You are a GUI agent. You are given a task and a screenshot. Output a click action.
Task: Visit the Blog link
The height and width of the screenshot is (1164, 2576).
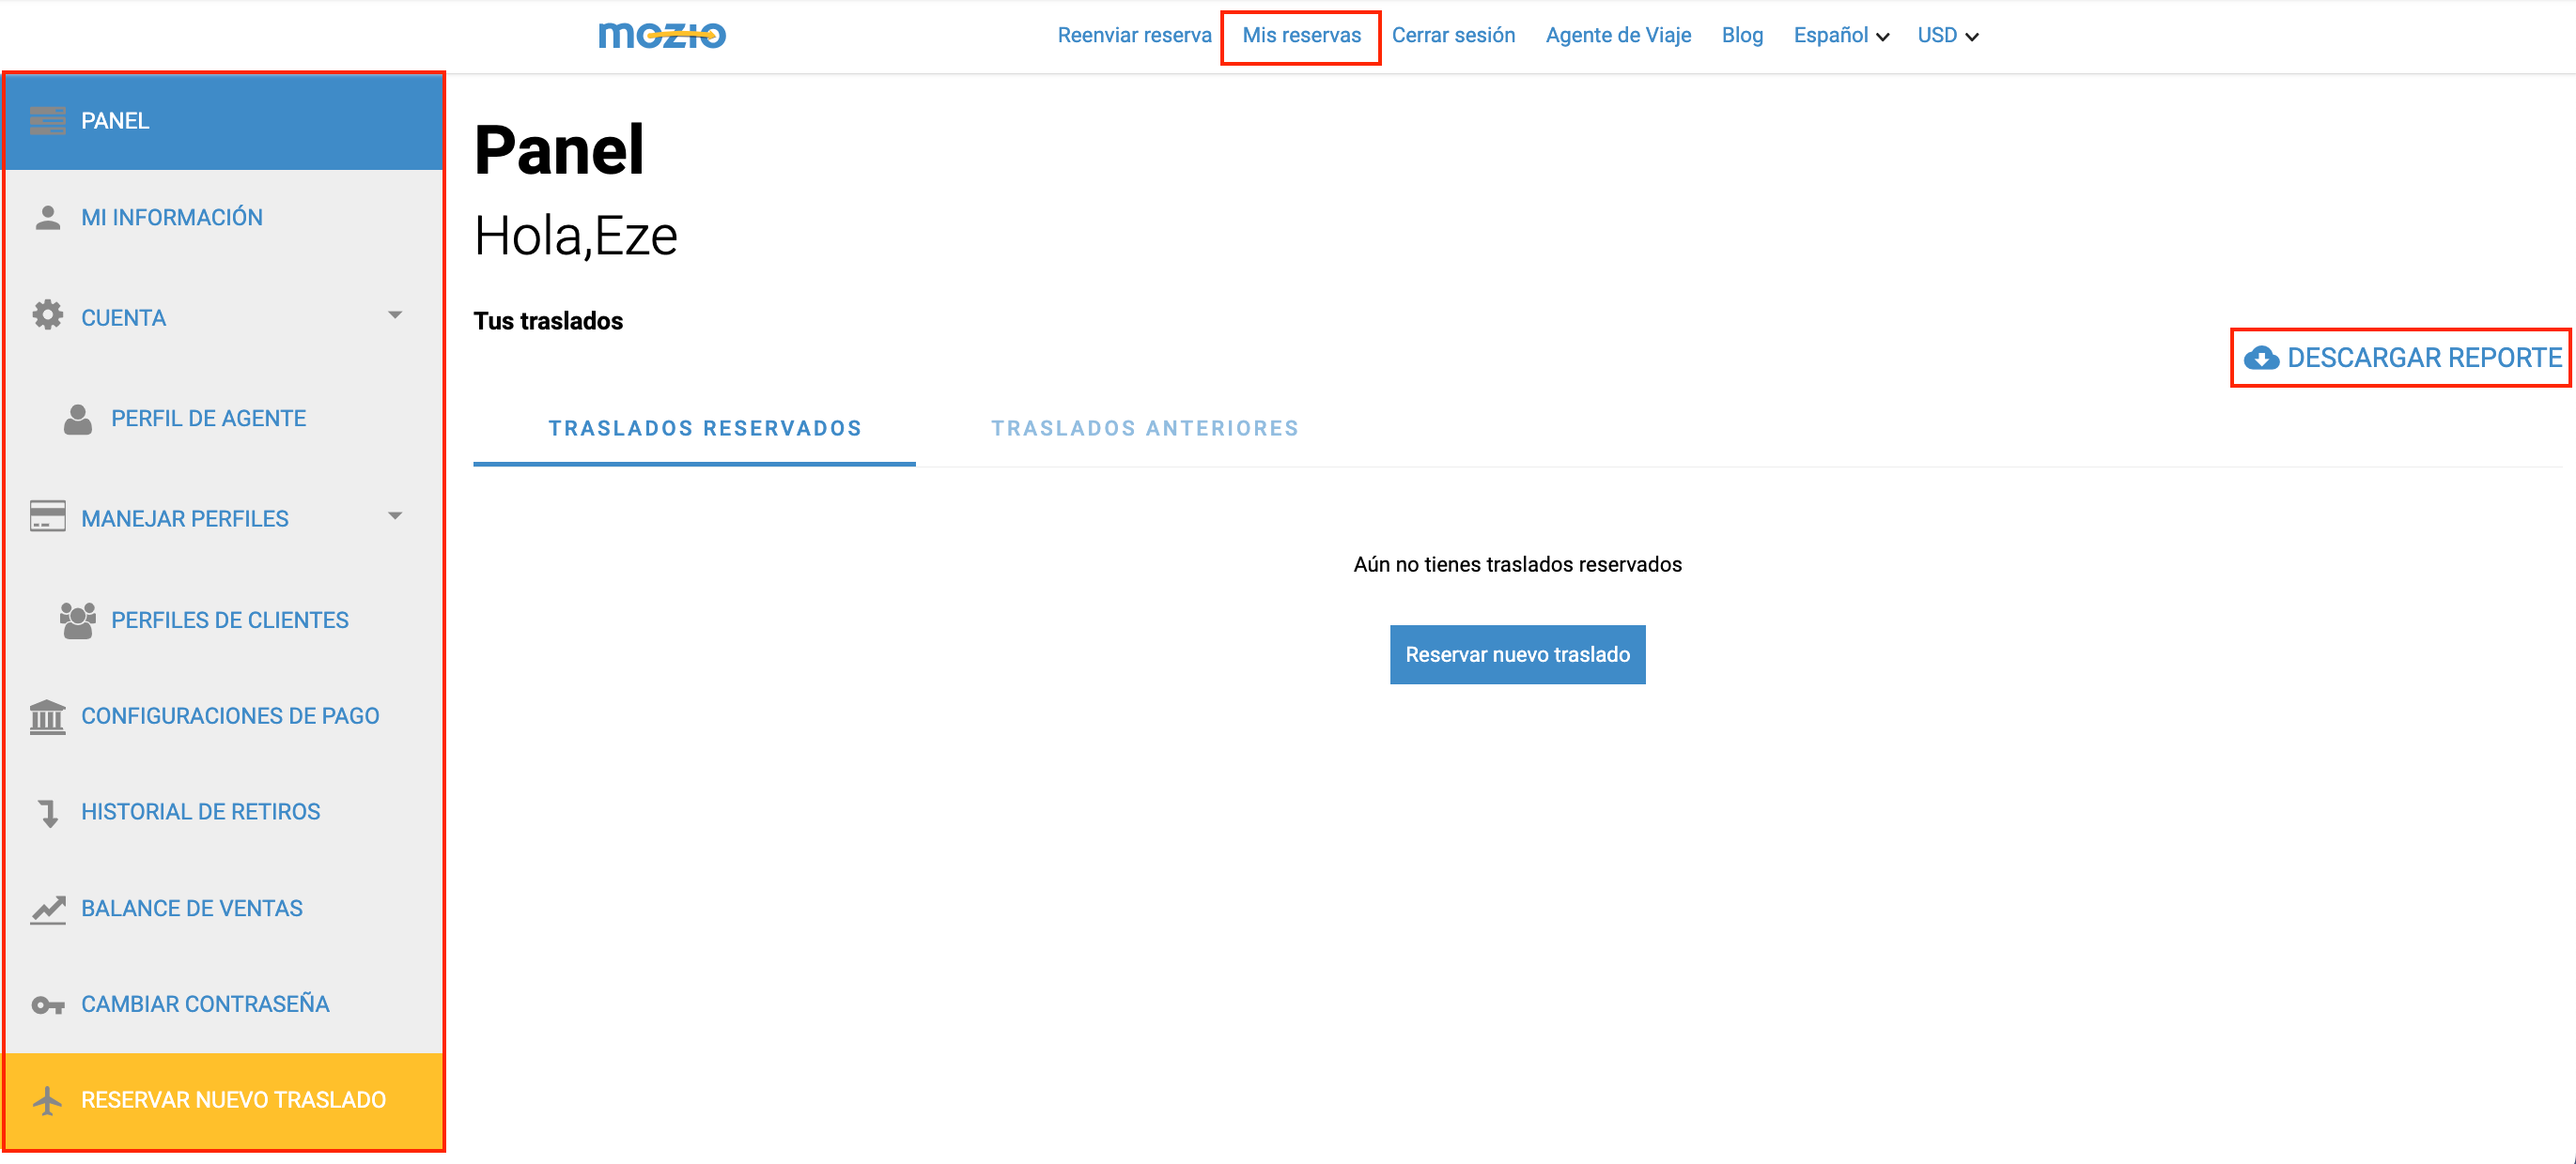click(1743, 36)
